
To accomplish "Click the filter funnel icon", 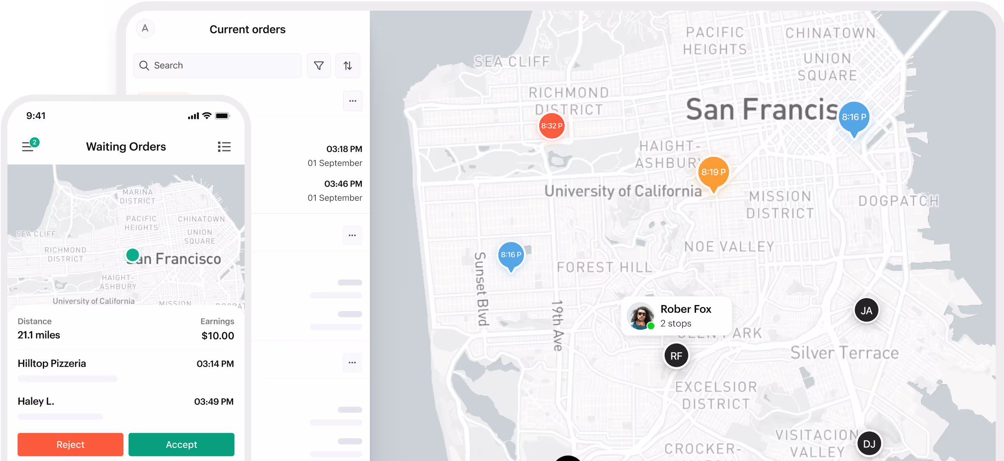I will point(319,65).
